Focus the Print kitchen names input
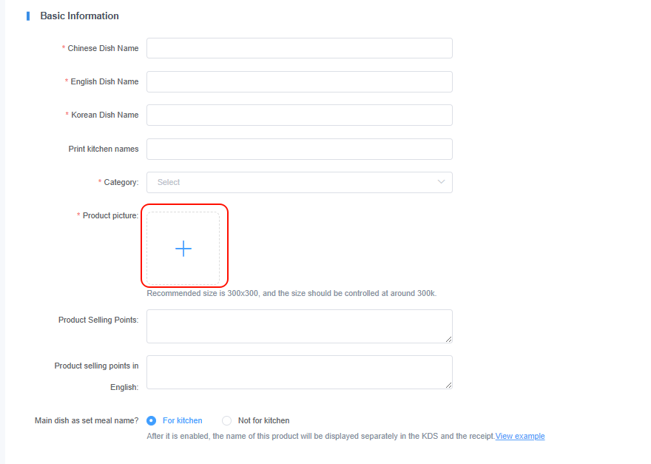The image size is (651, 464). pos(299,149)
